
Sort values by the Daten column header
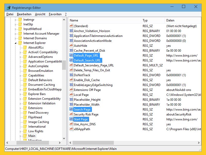pos(183,20)
